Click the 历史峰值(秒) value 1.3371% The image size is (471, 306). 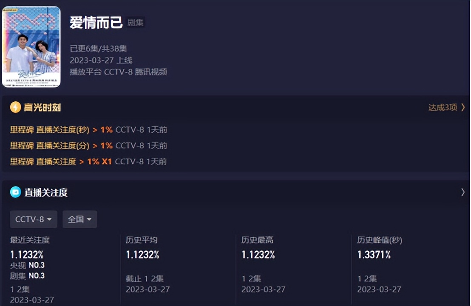pyautogui.click(x=374, y=255)
